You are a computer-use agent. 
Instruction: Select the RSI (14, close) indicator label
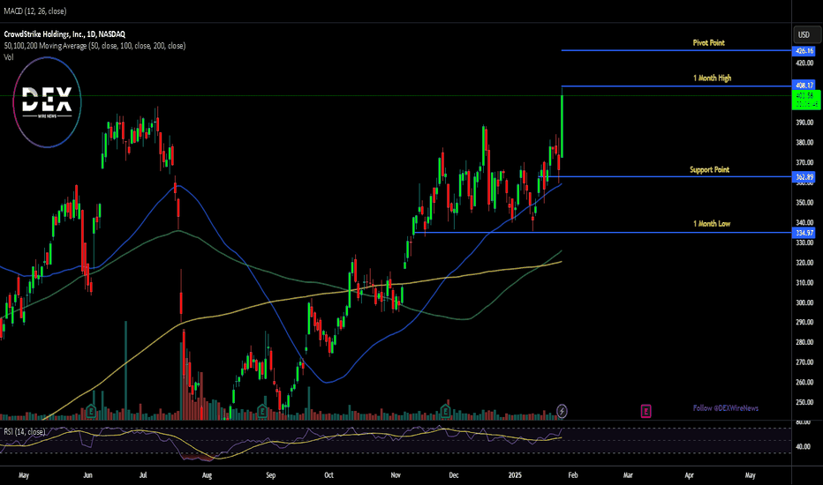point(24,431)
